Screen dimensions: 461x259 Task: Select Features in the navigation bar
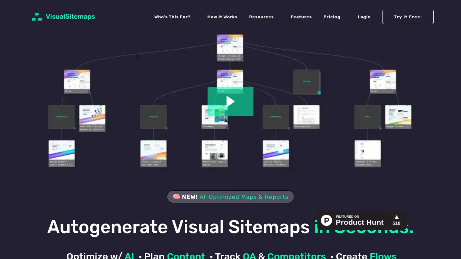pyautogui.click(x=301, y=17)
